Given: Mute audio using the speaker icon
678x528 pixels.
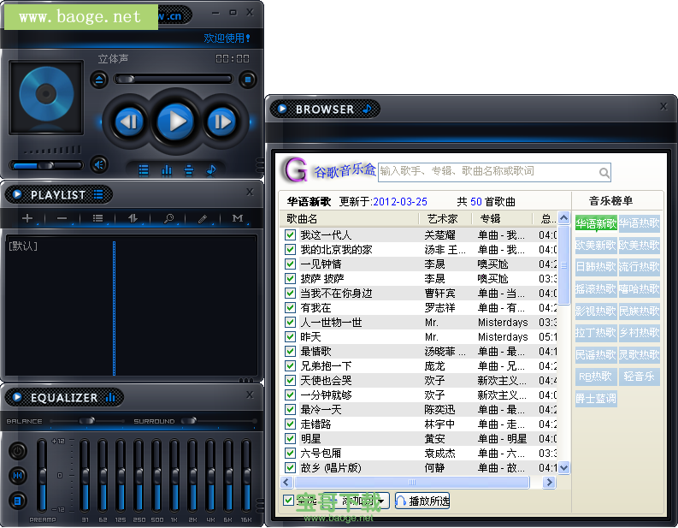Looking at the screenshot, I should click(99, 164).
